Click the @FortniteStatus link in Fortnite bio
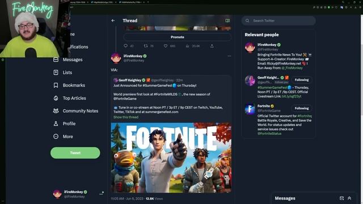The image size is (363, 204). pyautogui.click(x=269, y=134)
